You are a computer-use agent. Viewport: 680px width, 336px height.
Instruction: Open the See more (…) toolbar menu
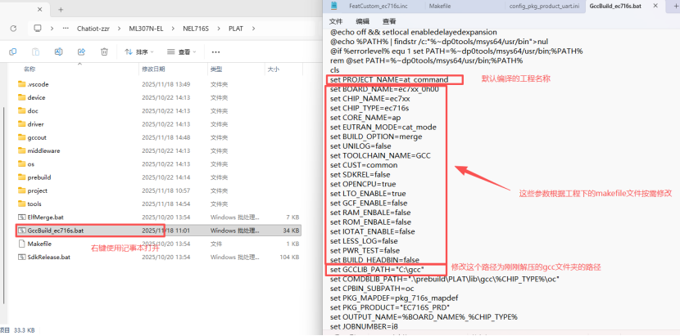215,52
